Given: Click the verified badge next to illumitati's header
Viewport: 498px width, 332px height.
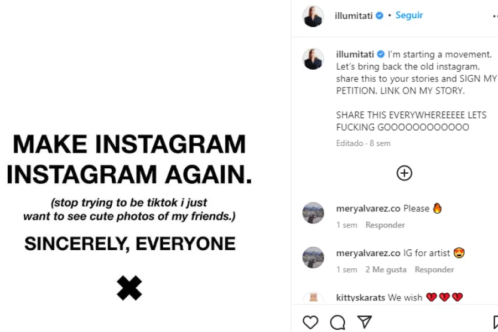Looking at the screenshot, I should [x=378, y=15].
